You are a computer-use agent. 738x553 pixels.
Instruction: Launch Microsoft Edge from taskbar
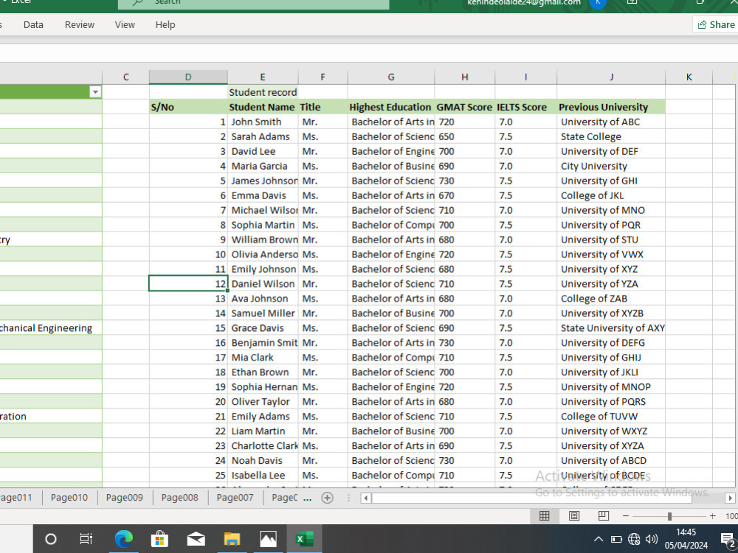pyautogui.click(x=123, y=539)
